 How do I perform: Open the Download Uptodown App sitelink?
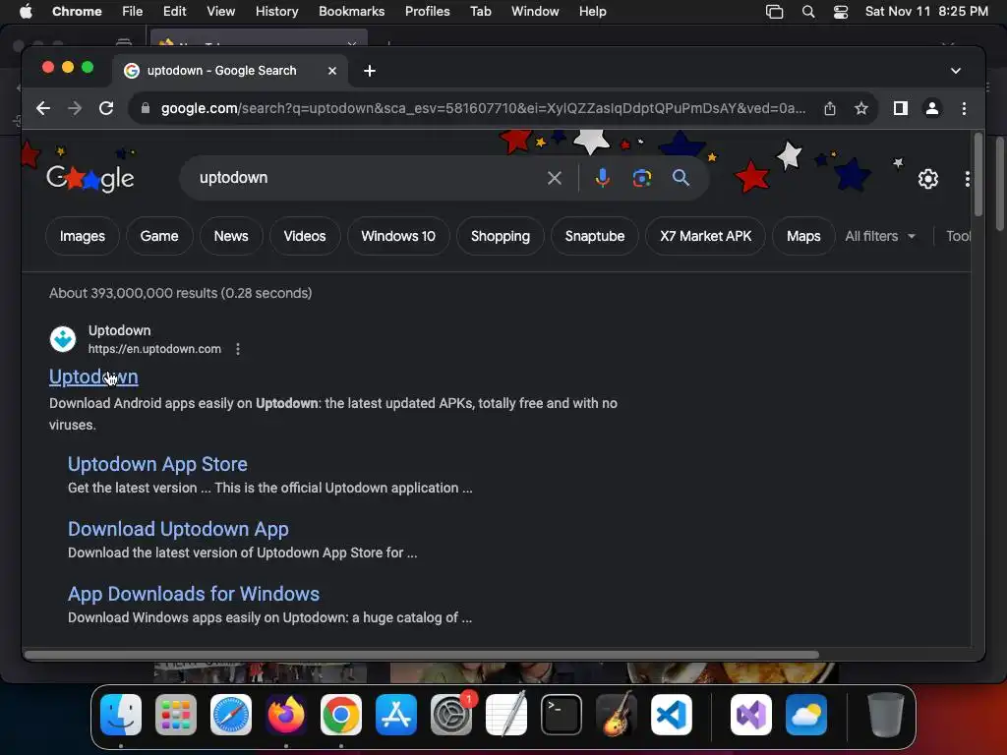178,529
